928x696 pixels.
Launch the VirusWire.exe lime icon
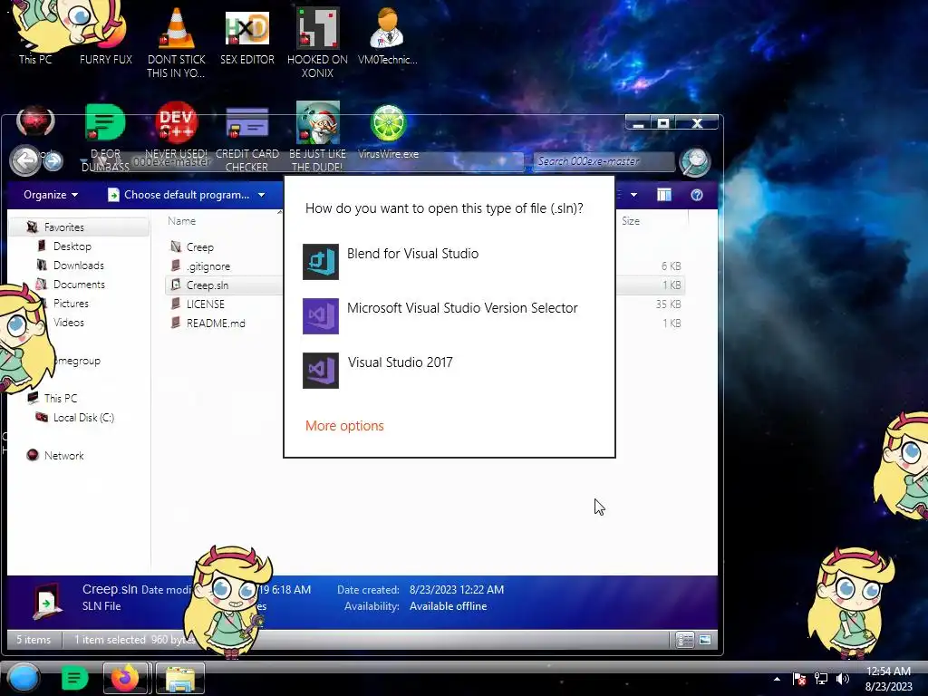[388, 130]
